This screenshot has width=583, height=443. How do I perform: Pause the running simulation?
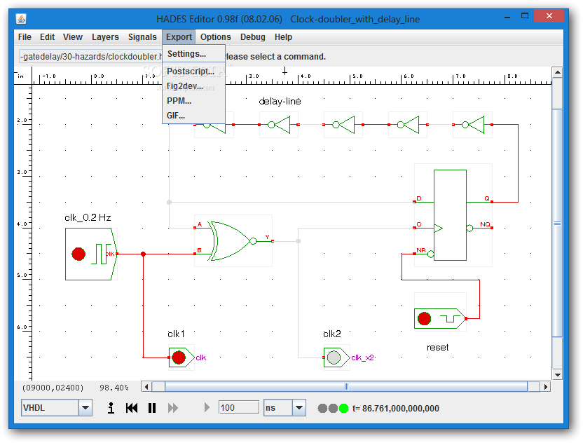[x=152, y=408]
